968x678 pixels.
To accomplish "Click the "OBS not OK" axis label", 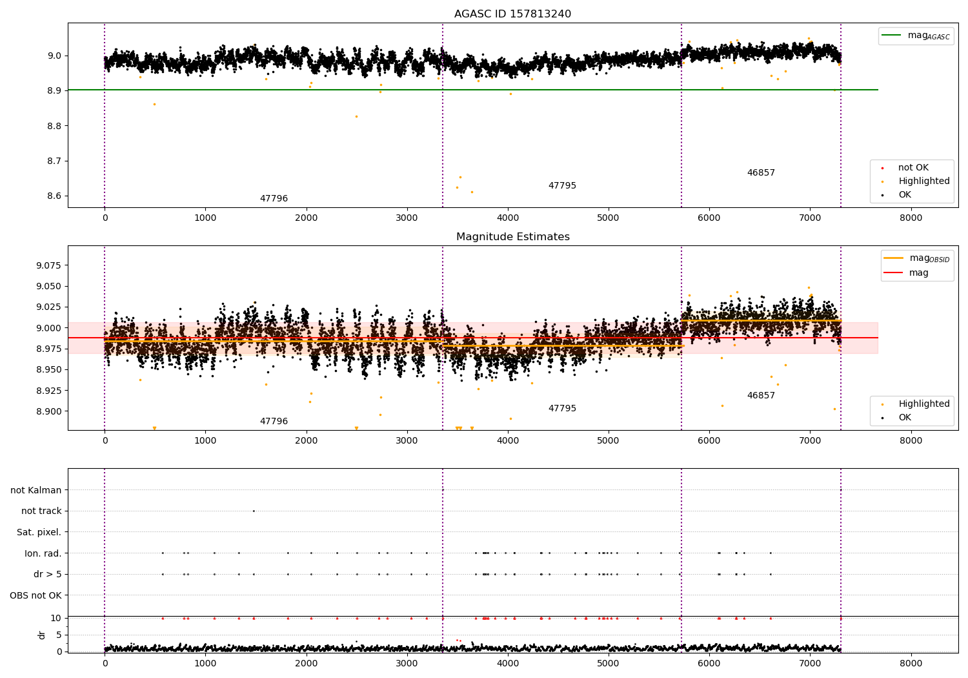I will point(35,595).
